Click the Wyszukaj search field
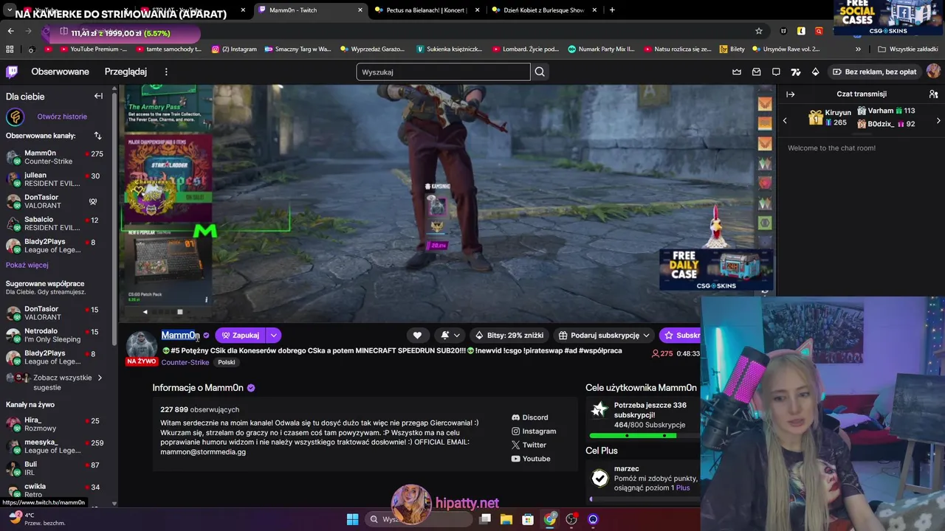This screenshot has width=945, height=531. 443,72
